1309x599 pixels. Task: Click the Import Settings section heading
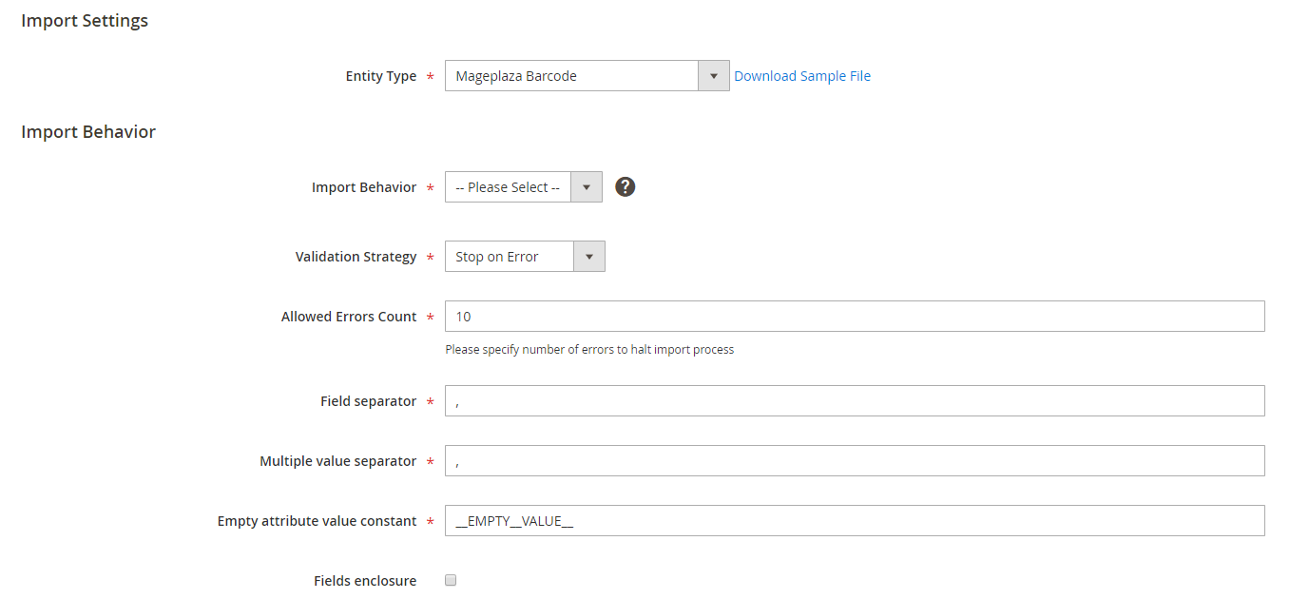pyautogui.click(x=85, y=20)
